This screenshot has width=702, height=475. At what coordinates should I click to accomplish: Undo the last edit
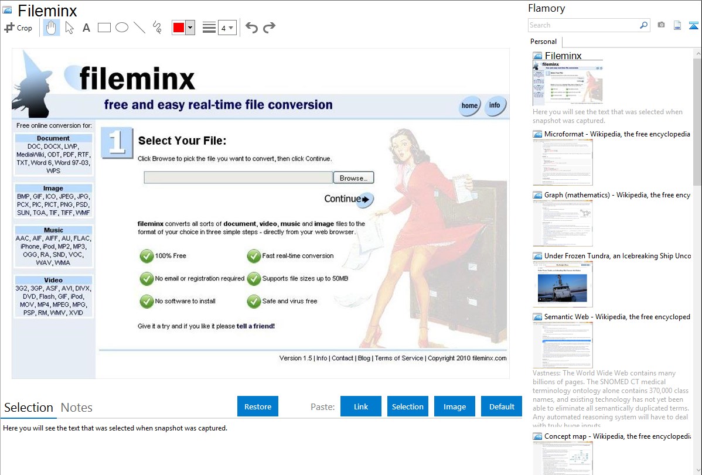pos(251,28)
